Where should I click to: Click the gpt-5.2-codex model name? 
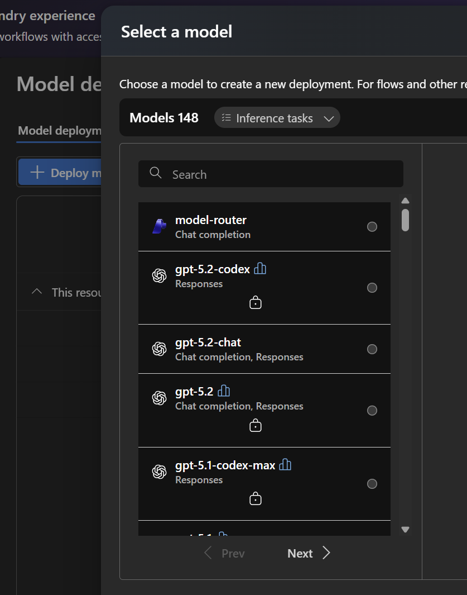(x=213, y=269)
